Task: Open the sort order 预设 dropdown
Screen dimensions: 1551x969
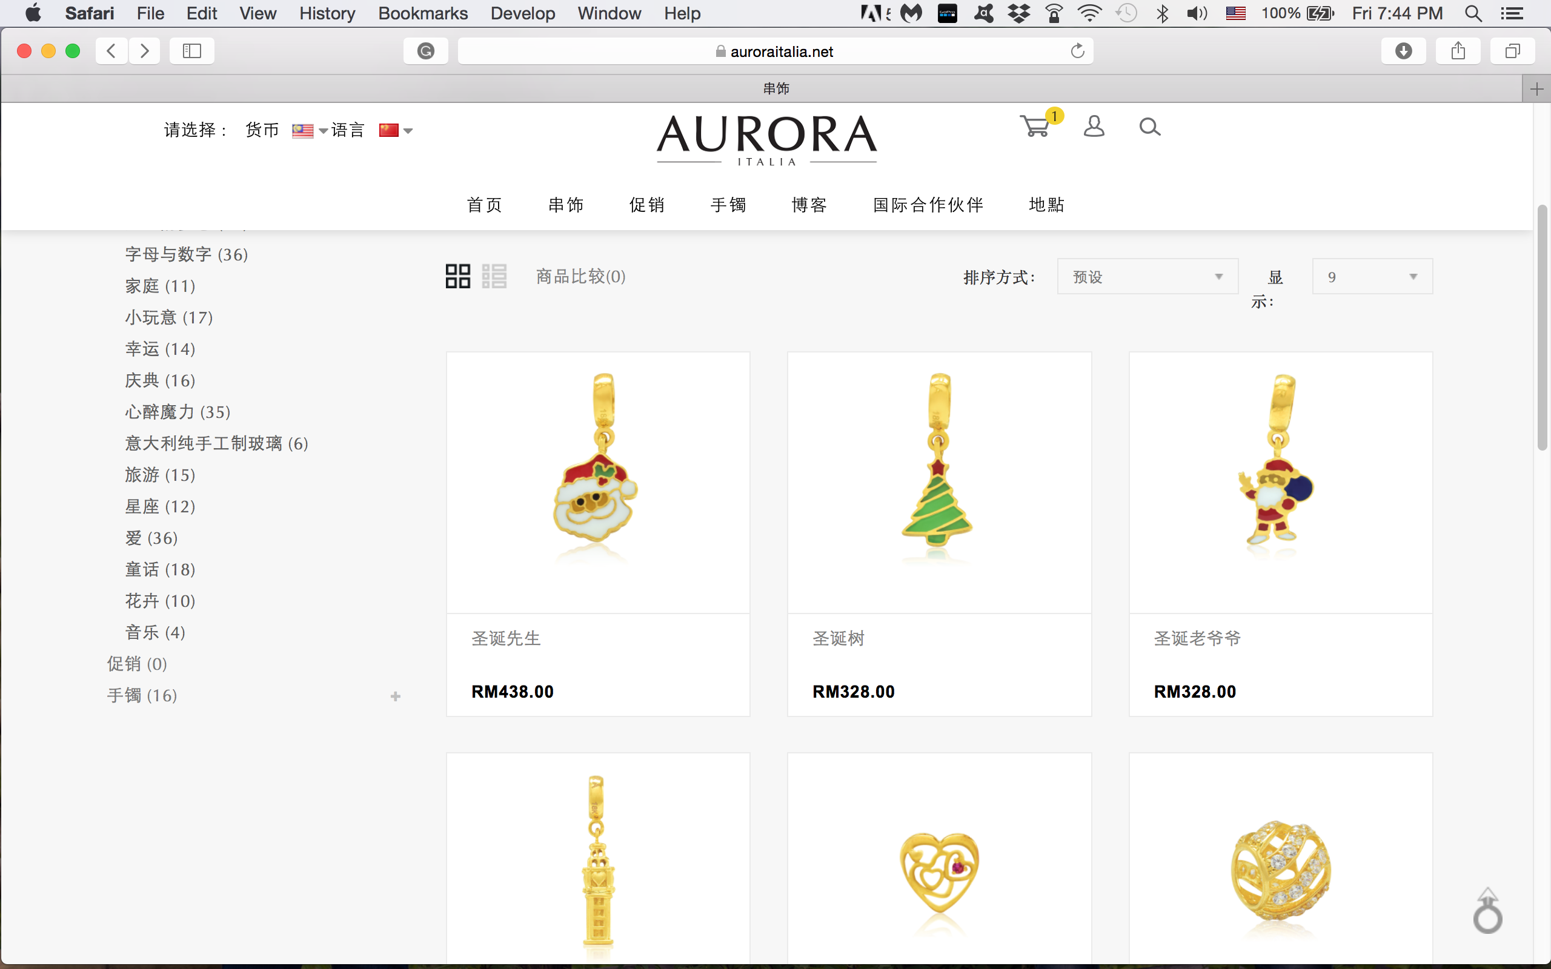Action: (x=1147, y=276)
